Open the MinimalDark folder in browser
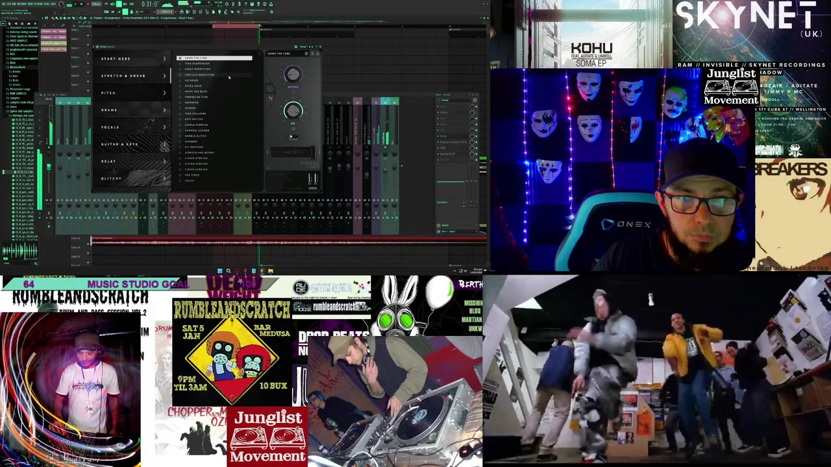This screenshot has height=467, width=831. [16, 67]
